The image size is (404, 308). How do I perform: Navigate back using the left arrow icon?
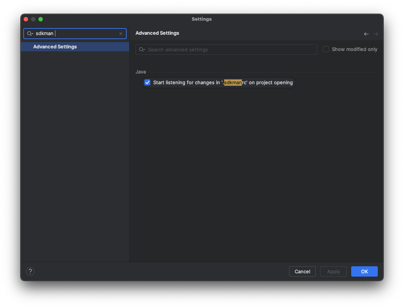point(366,34)
